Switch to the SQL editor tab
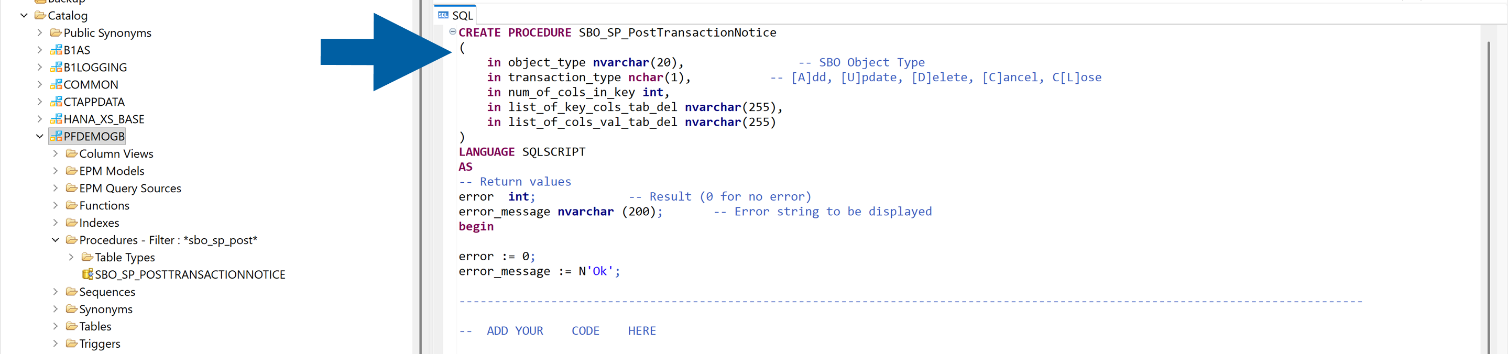 460,15
